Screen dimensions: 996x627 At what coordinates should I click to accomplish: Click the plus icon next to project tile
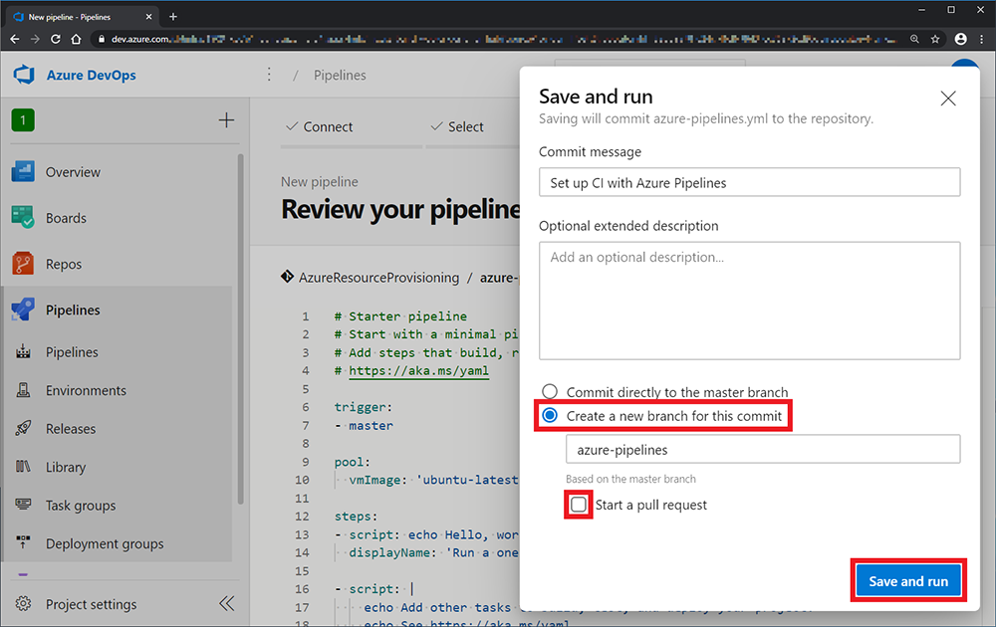pos(226,120)
